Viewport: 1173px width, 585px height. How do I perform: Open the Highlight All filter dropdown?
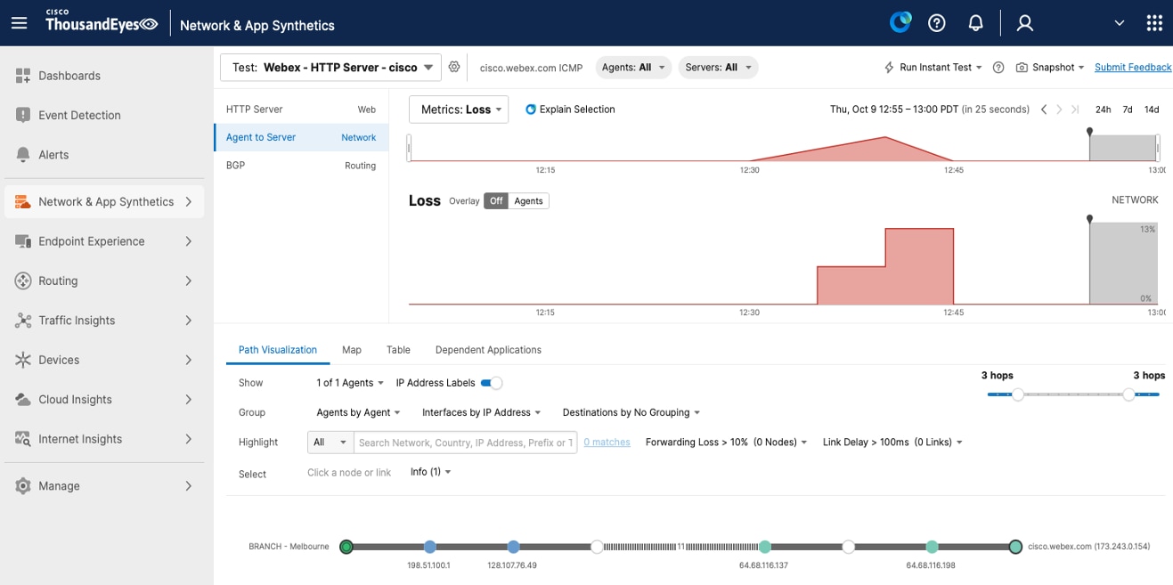coord(330,443)
